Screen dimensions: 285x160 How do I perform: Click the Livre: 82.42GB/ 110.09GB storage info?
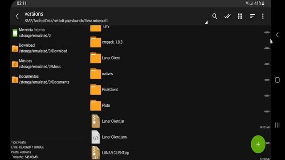pyautogui.click(x=28, y=147)
